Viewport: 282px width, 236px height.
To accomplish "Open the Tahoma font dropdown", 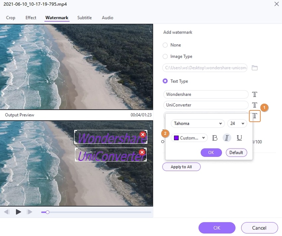I will [198, 124].
